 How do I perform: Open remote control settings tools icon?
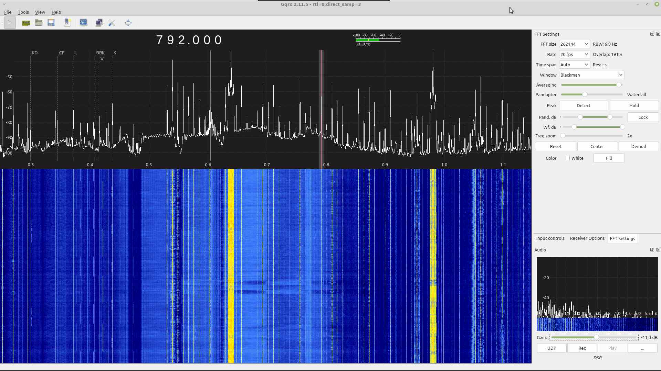112,23
